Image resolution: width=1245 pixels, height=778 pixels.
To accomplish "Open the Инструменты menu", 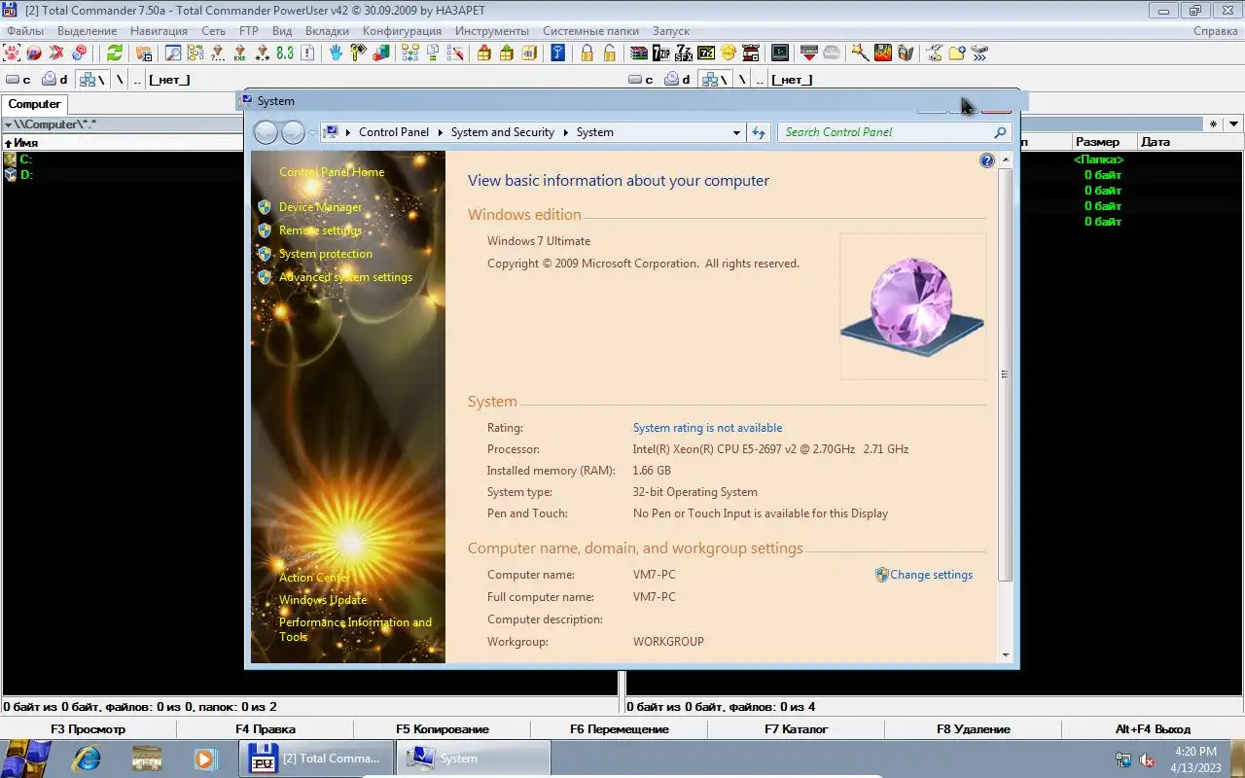I will [492, 31].
